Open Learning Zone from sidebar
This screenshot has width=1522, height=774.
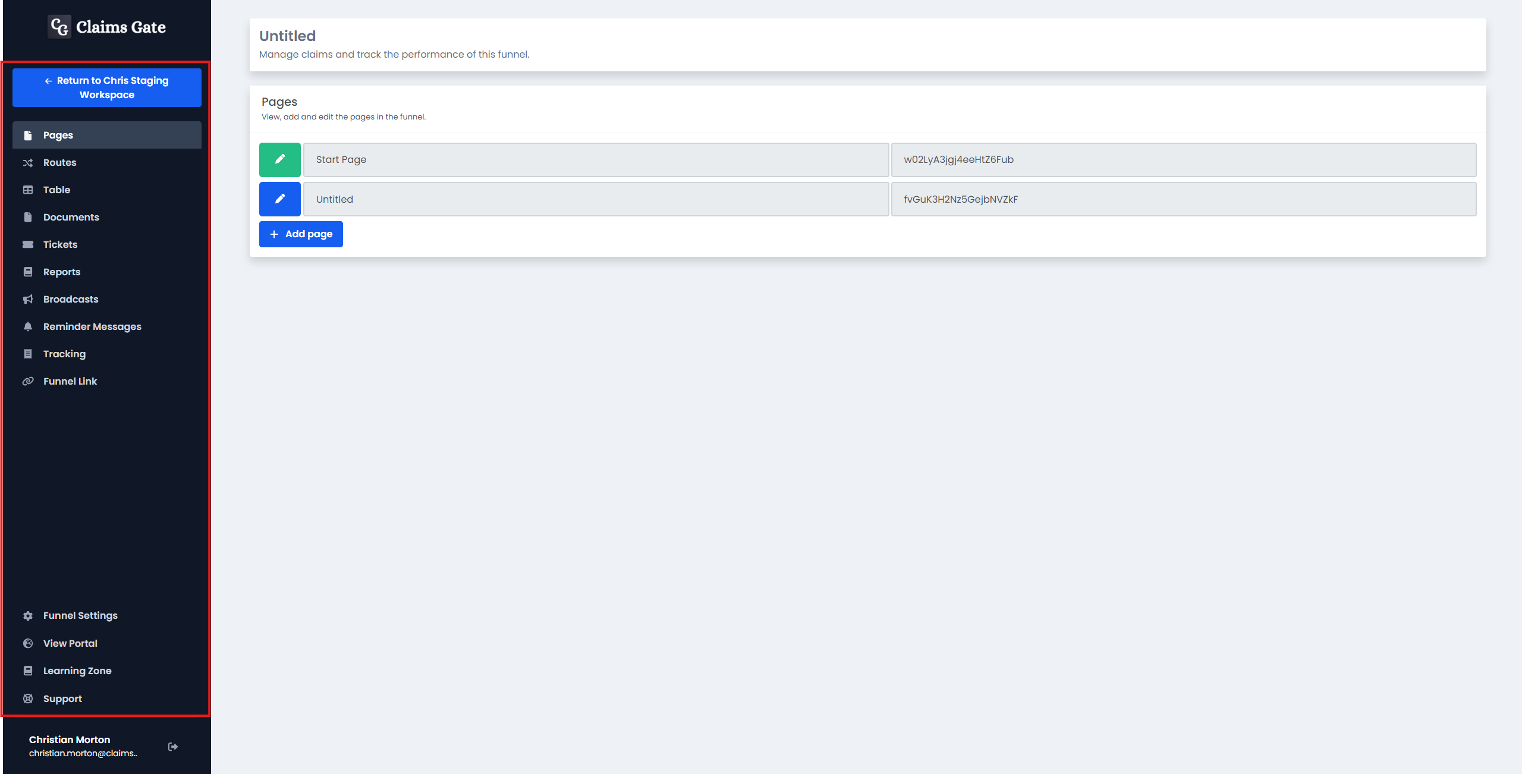pos(77,671)
